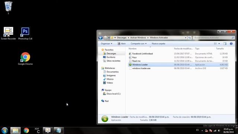Image resolution: width=238 pixels, height=134 pixels.
Task: Click the Explorer back navigation arrow
Action: (100, 38)
